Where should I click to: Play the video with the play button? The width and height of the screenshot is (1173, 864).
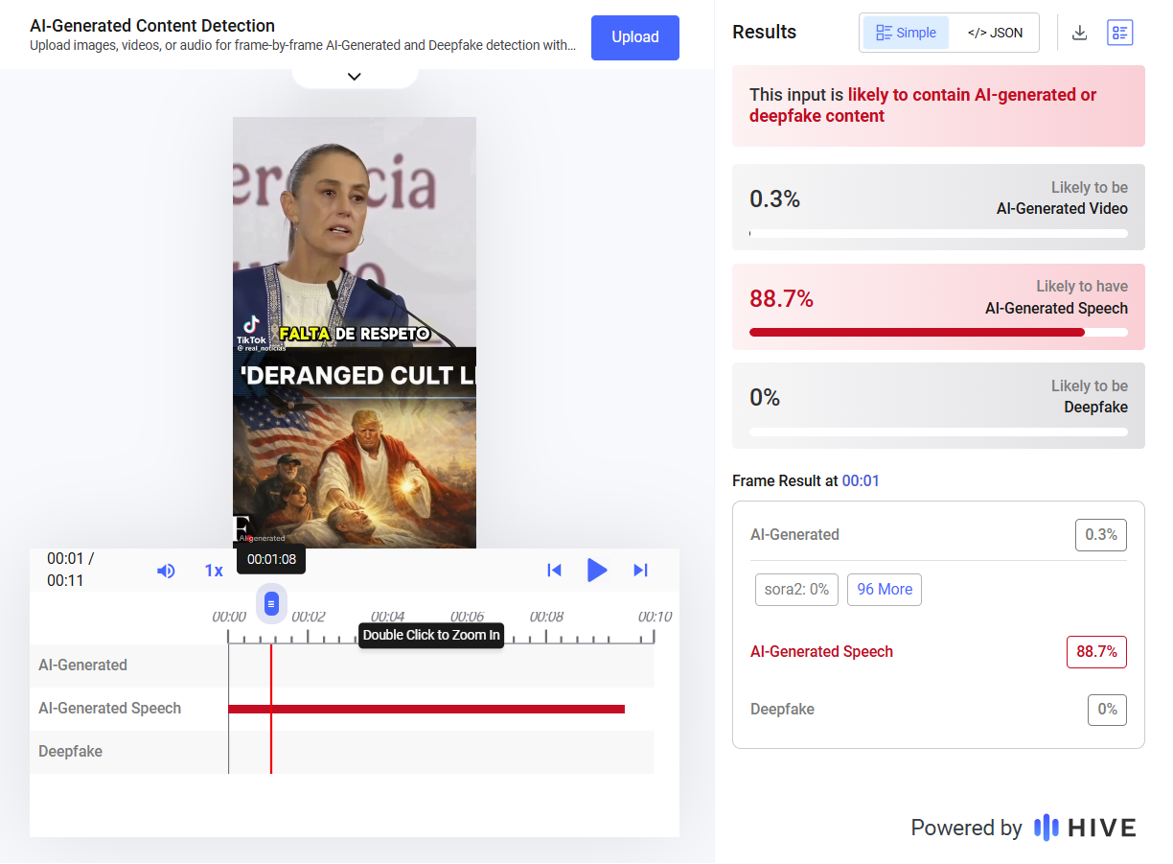597,571
